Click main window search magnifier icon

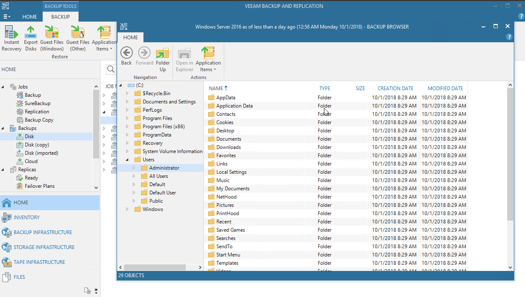point(111,69)
